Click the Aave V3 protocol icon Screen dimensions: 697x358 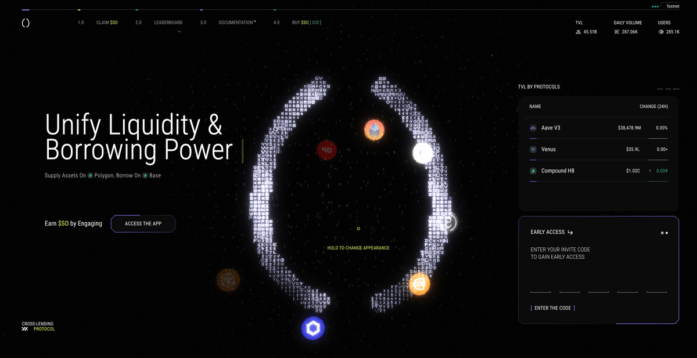tap(533, 128)
